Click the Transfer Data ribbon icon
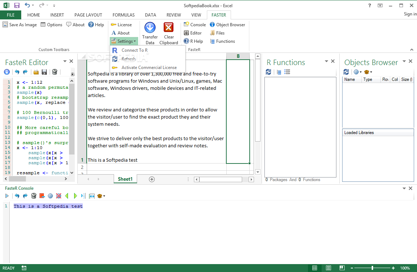The width and height of the screenshot is (417, 272). point(150,28)
